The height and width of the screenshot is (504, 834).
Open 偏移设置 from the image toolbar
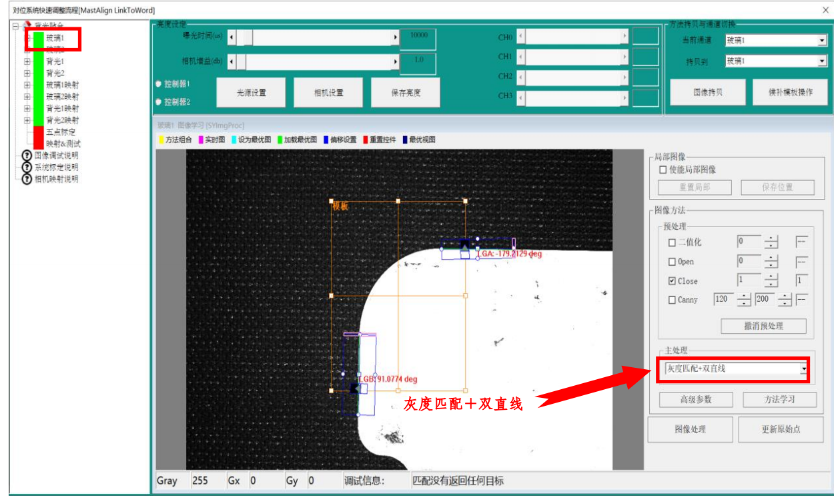click(x=342, y=140)
